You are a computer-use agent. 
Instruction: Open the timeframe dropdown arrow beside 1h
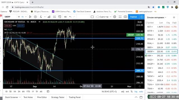26,17
